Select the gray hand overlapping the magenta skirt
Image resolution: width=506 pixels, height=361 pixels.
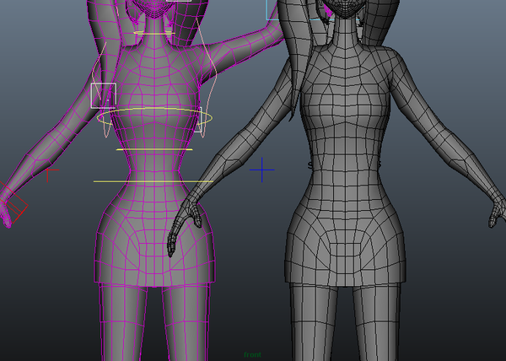[182, 226]
